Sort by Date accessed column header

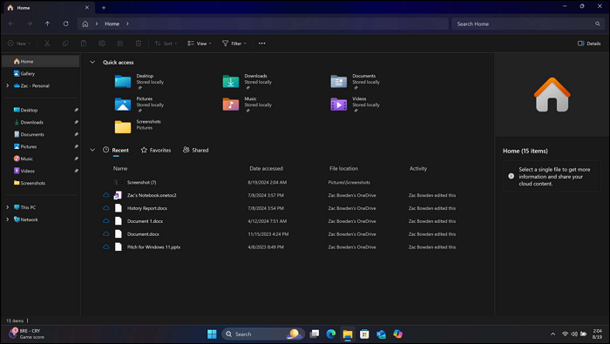[x=266, y=168]
